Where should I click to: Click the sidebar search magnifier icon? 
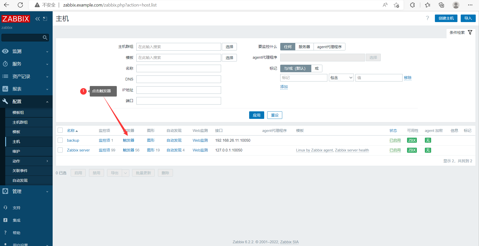tap(45, 38)
